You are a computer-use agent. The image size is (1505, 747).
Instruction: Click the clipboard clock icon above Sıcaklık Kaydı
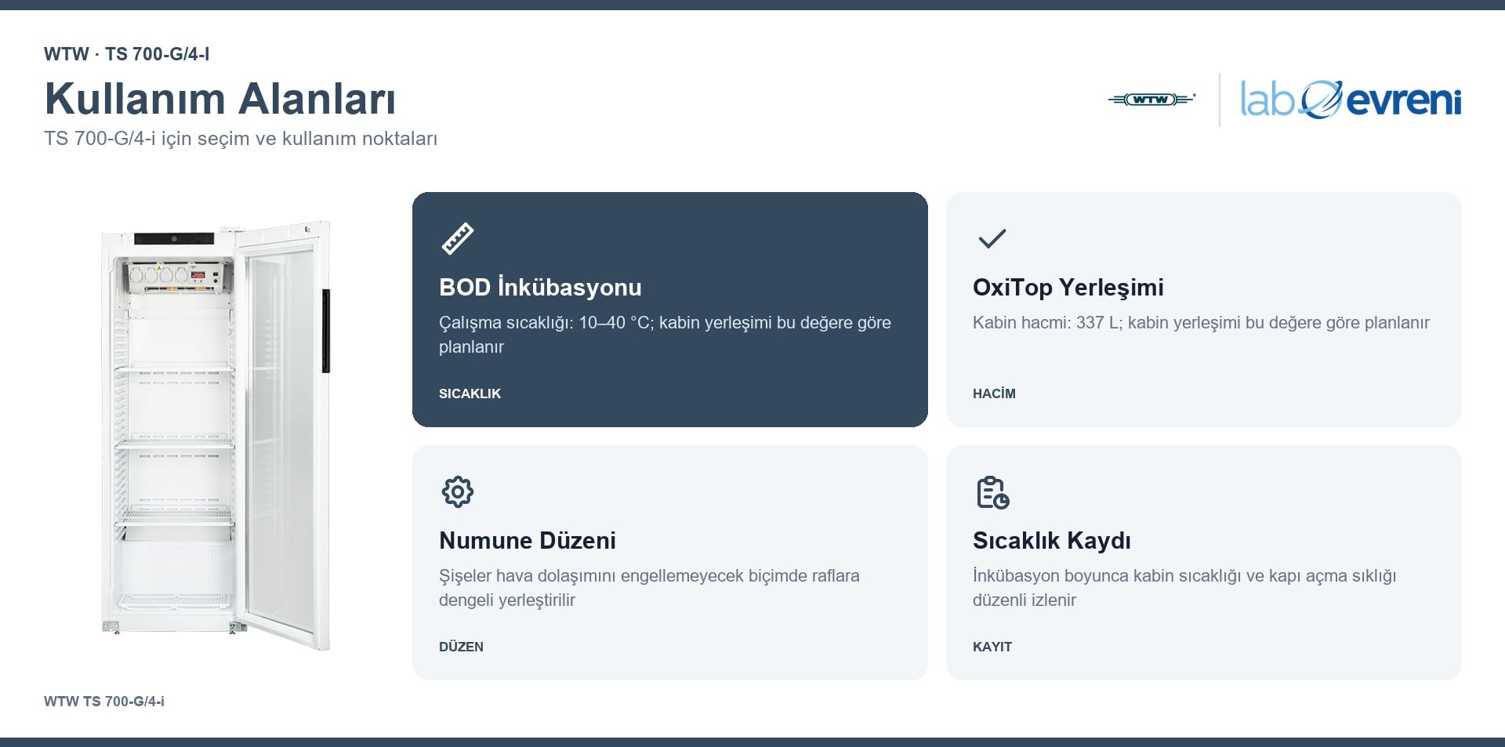click(x=992, y=492)
